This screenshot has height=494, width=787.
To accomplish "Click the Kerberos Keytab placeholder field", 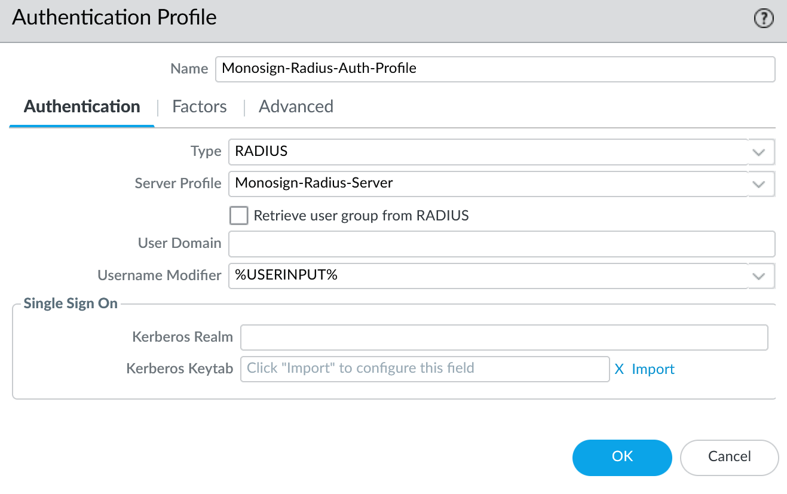I will point(424,369).
